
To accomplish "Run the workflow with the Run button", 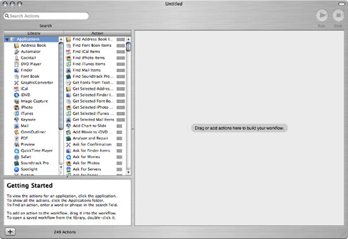I will point(322,15).
